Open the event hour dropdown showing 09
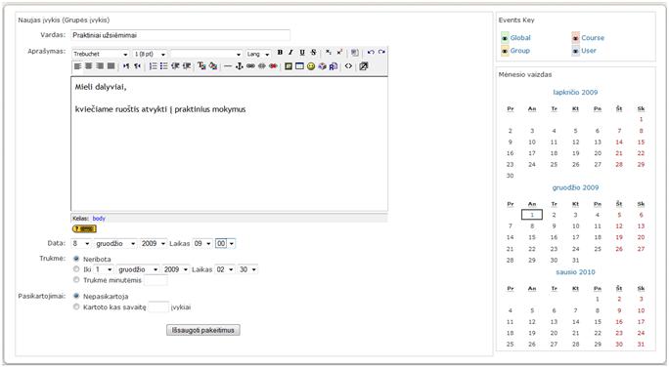669x368 pixels. coord(202,244)
